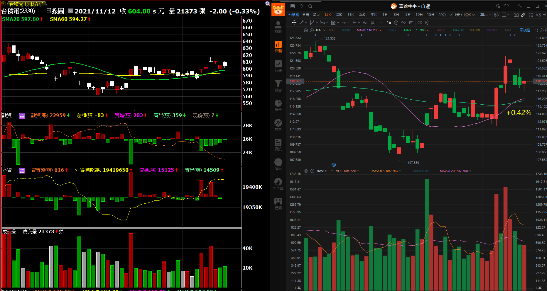
Task: Remove MAVOL indicator with X button
Action: point(312,171)
